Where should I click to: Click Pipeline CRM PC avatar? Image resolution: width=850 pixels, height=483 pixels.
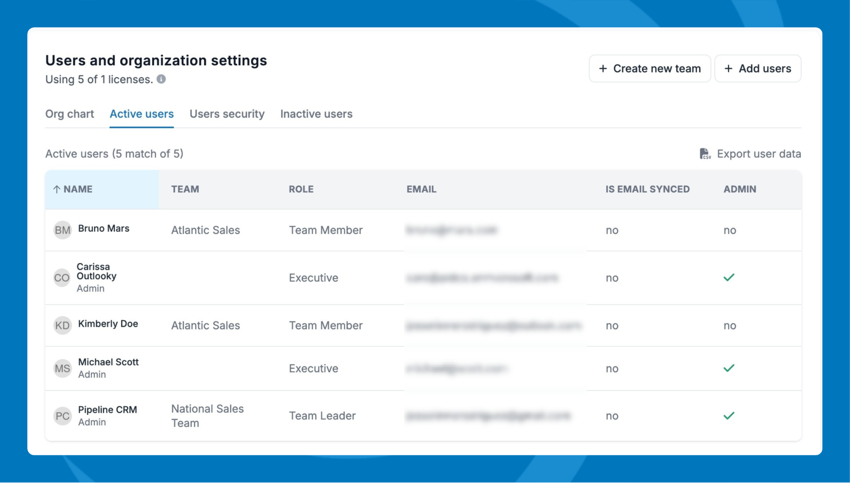(x=63, y=416)
